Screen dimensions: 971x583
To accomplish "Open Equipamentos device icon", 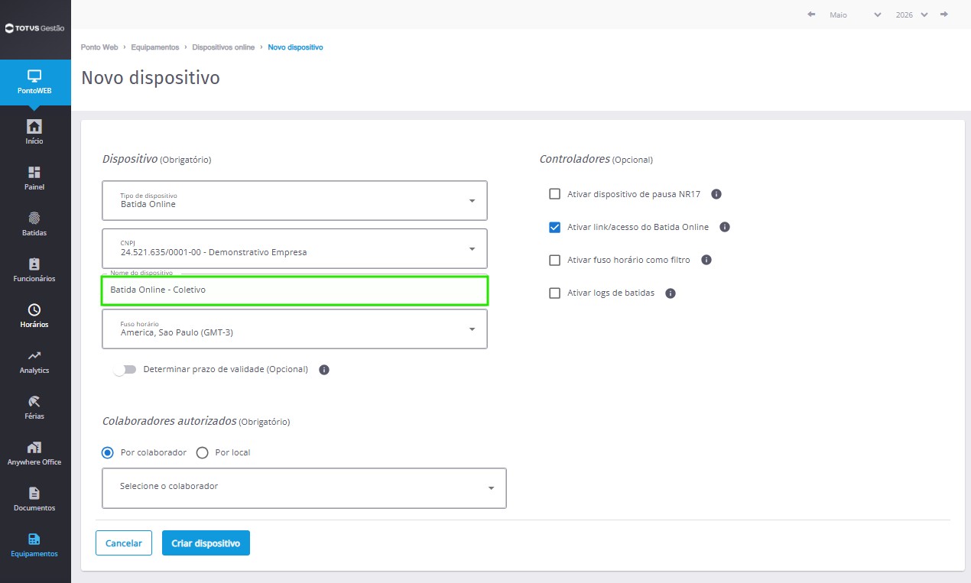I will click(x=34, y=539).
